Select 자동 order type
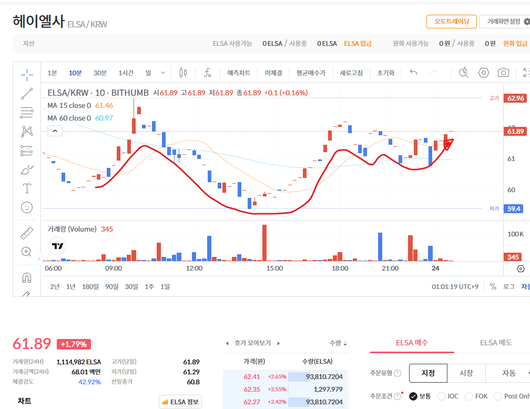The width and height of the screenshot is (530, 409). [x=509, y=373]
